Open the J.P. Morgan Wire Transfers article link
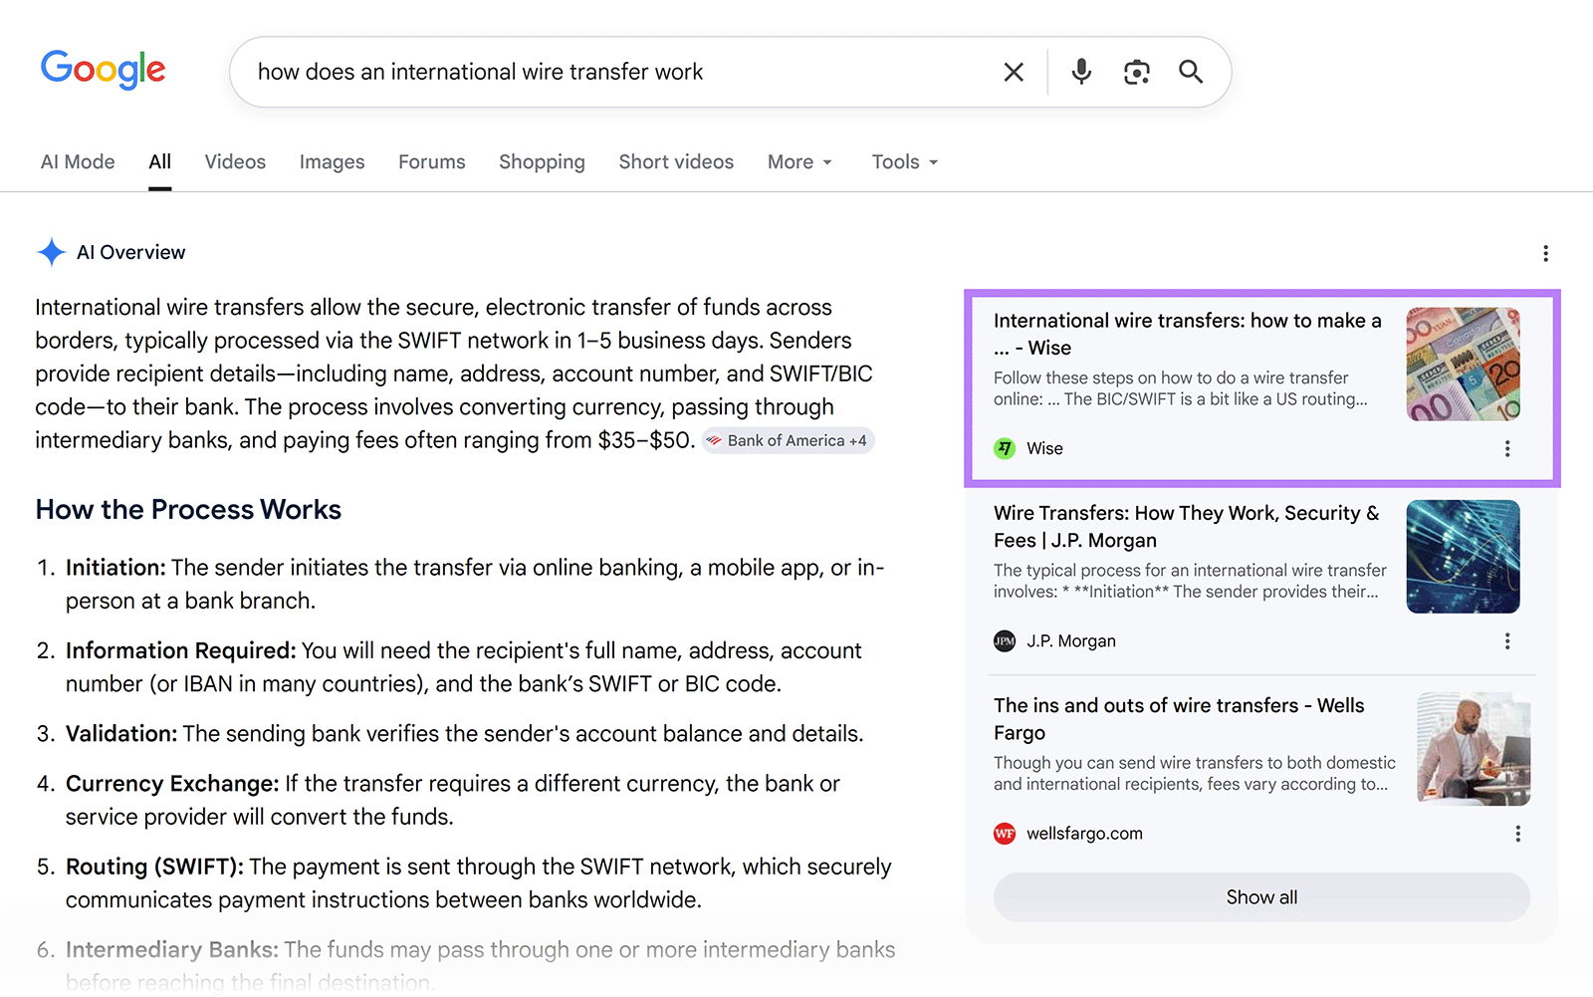 [1187, 526]
